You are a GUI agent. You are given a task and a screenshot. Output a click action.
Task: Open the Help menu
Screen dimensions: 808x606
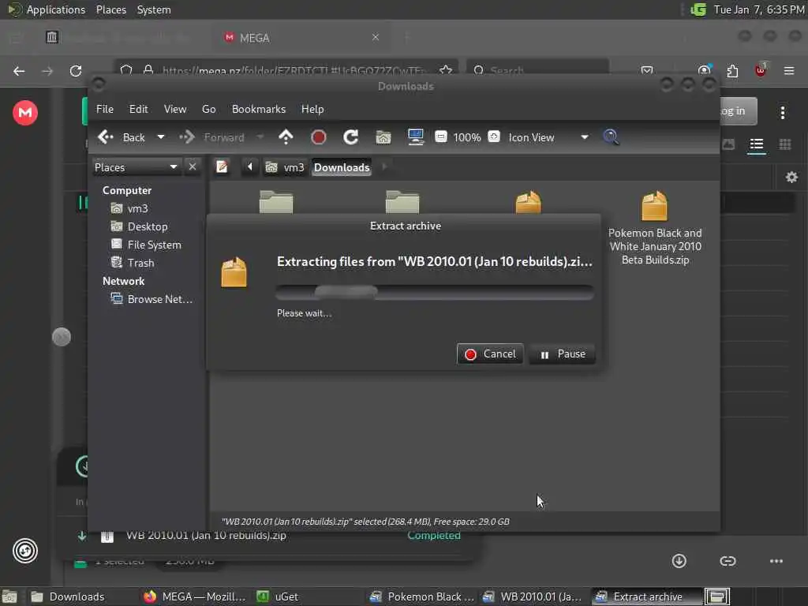click(312, 109)
